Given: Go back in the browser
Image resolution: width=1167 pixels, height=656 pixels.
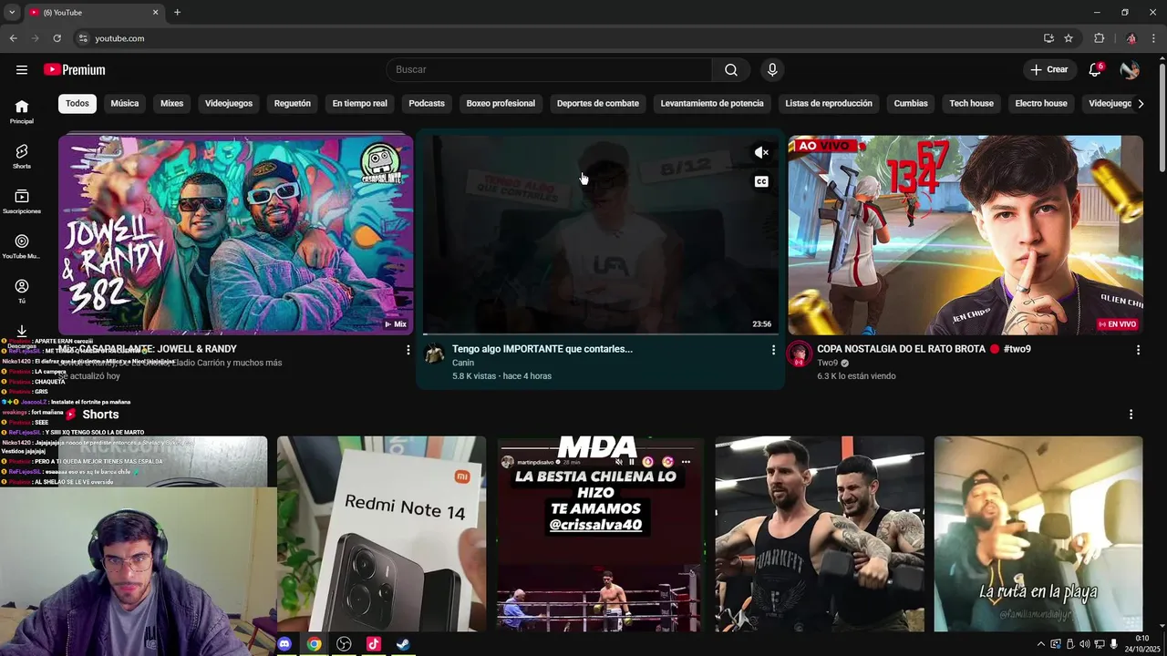Looking at the screenshot, I should 13,38.
